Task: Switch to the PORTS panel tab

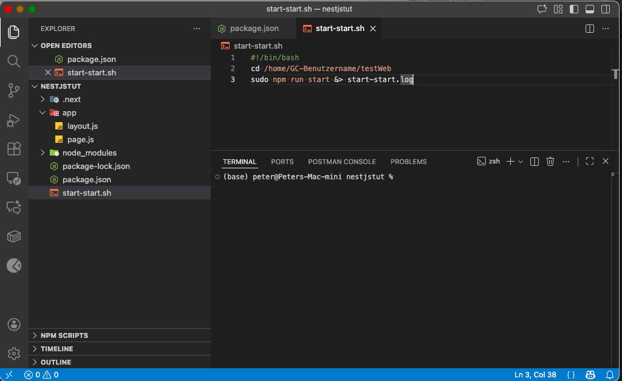Action: click(x=282, y=162)
